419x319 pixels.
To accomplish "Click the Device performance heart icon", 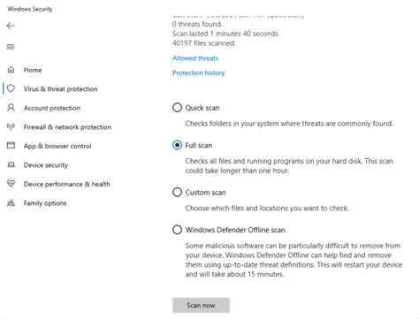I will (x=11, y=184).
